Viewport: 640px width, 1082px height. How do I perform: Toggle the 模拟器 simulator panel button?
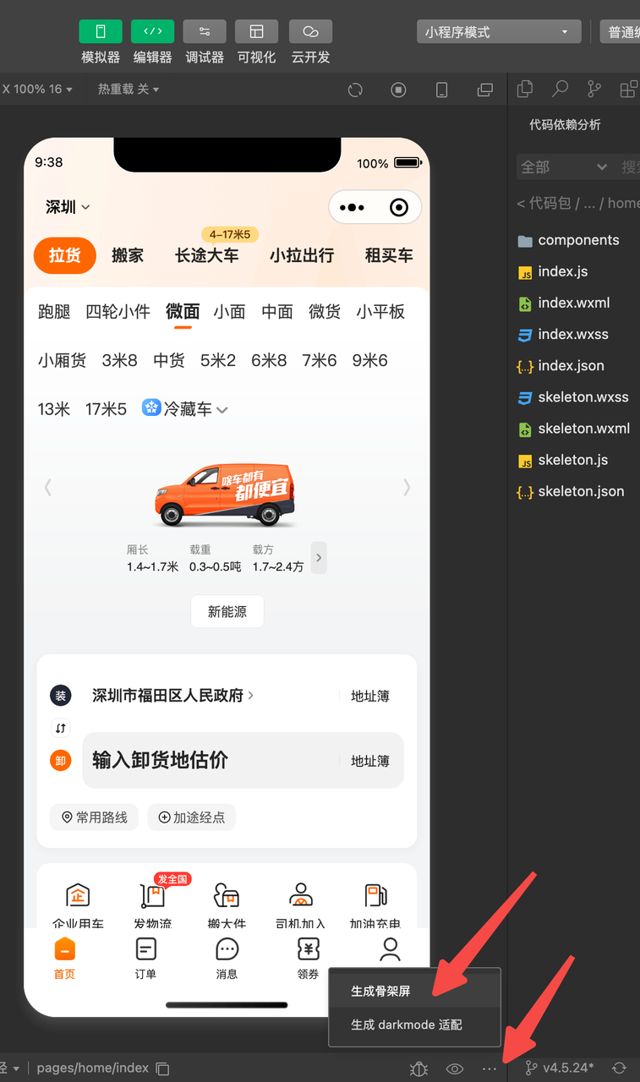tap(101, 32)
